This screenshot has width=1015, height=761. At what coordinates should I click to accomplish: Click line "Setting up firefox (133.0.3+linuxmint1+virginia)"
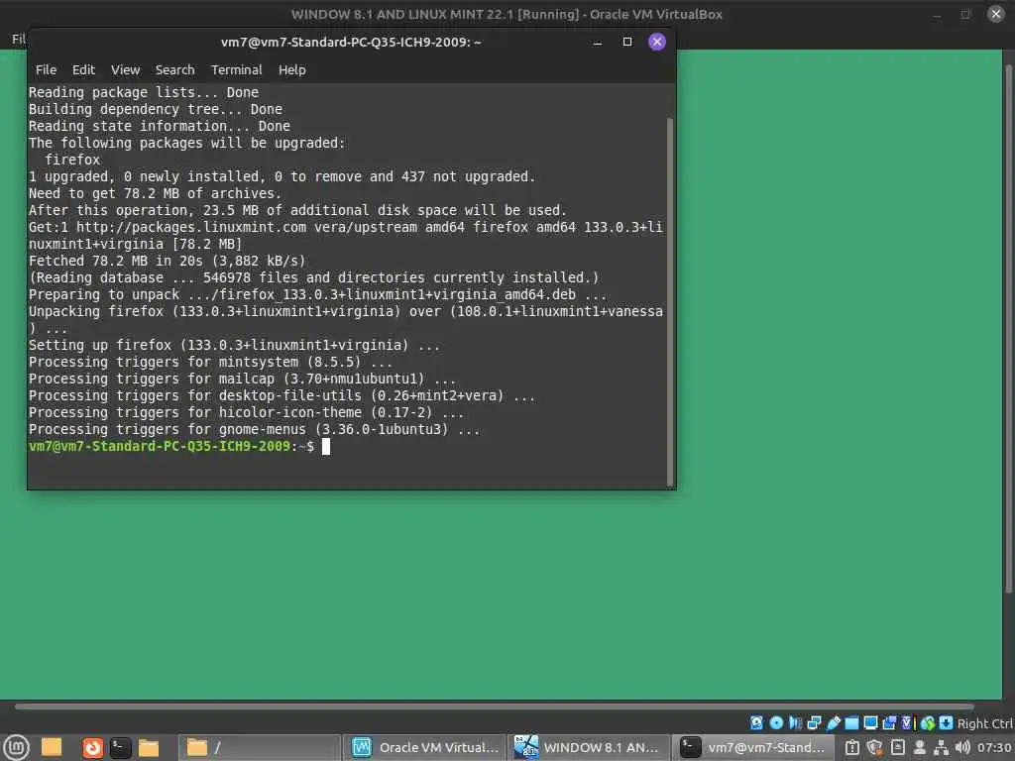coord(234,345)
